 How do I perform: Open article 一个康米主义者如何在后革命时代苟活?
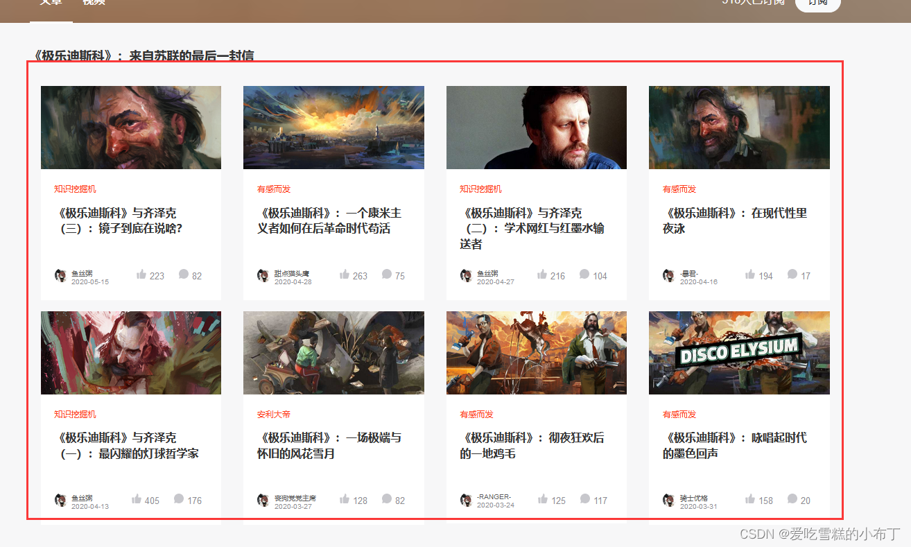pyautogui.click(x=329, y=220)
